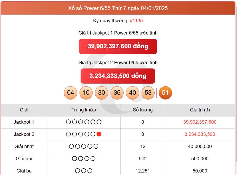Viewport: 237px width, 177px height.
Task: Select the special number 51 ball
Action: click(165, 93)
